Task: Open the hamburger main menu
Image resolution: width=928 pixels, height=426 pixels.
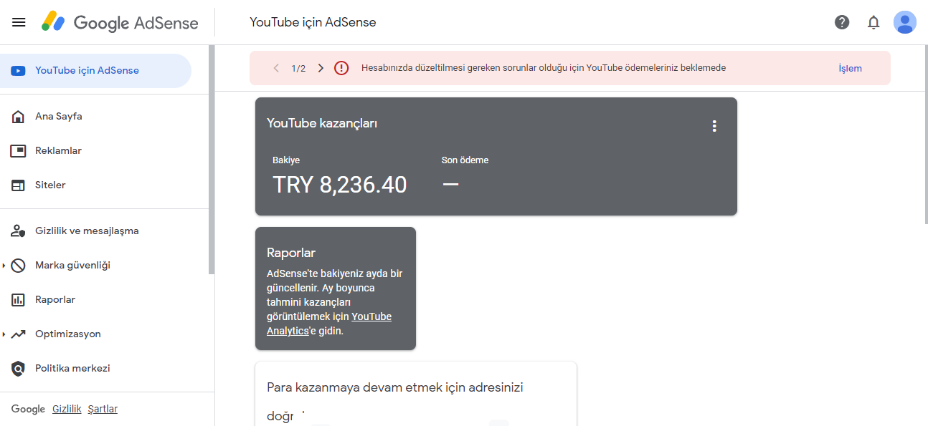Action: [19, 22]
